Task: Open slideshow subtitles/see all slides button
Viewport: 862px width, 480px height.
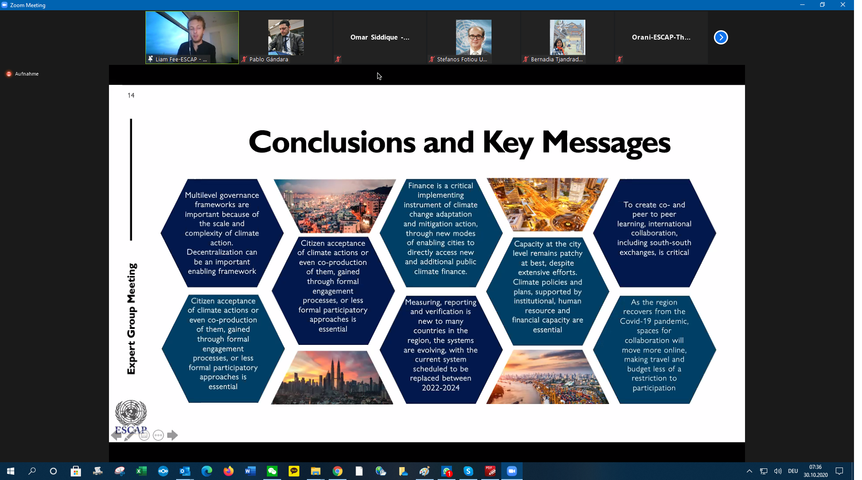Action: [x=144, y=436]
